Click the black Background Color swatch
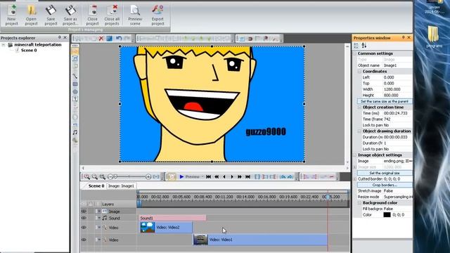The image size is (450, 253). click(387, 214)
